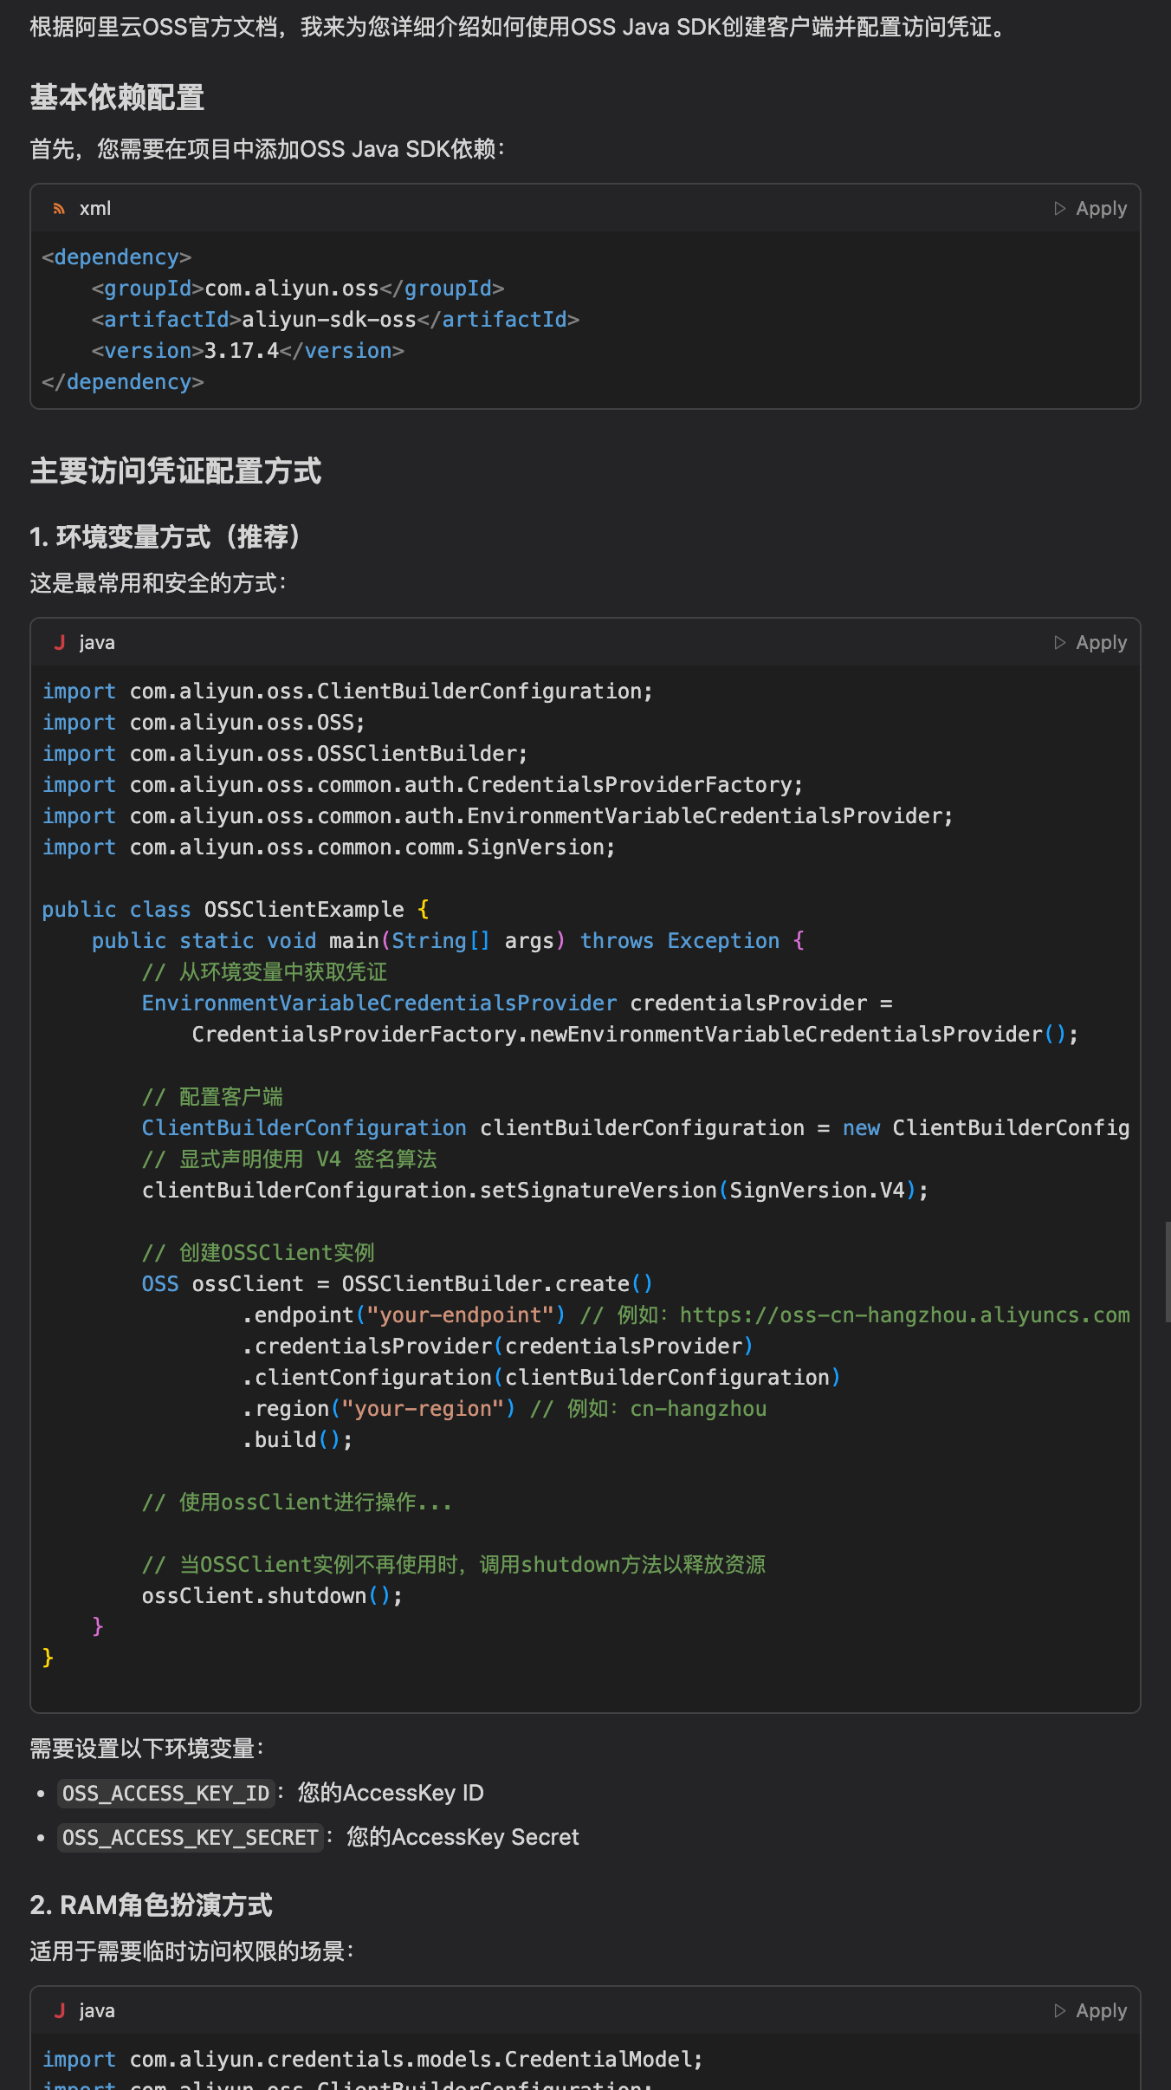Apply the environment variable java code block

pos(1090,643)
